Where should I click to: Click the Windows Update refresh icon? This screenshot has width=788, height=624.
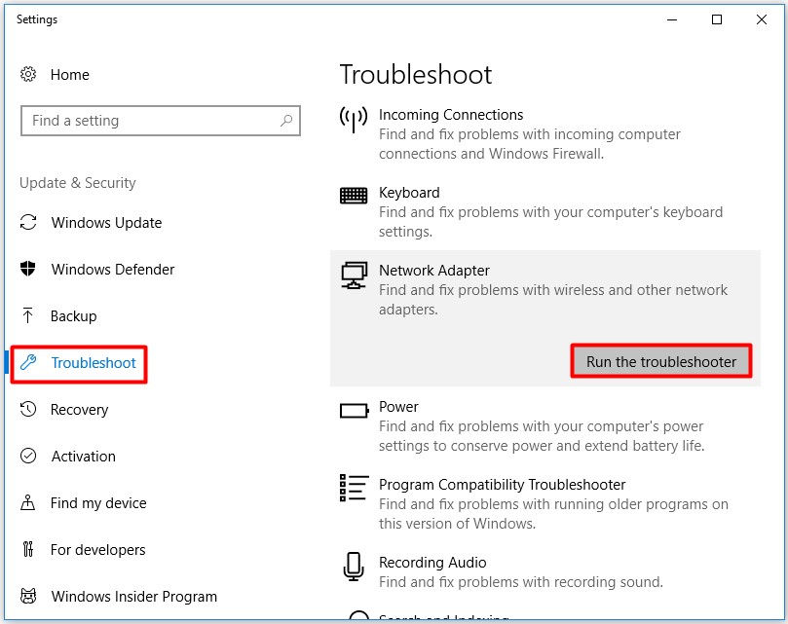click(28, 223)
